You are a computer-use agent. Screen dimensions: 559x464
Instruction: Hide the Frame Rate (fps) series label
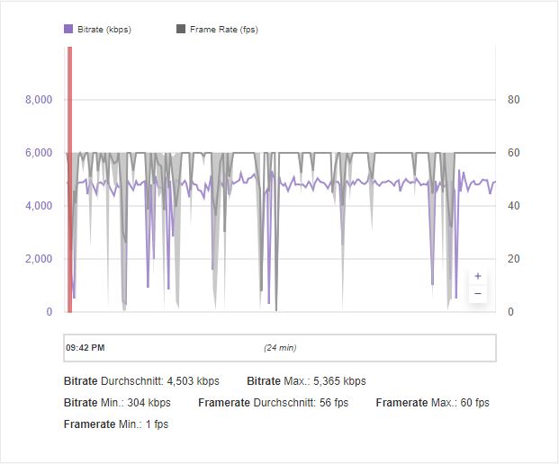224,29
